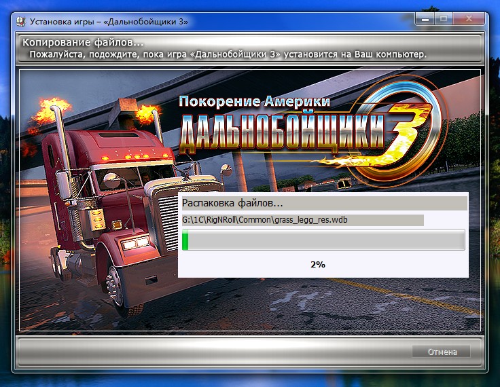
Task: Minimize the installer window
Action: click(425, 19)
